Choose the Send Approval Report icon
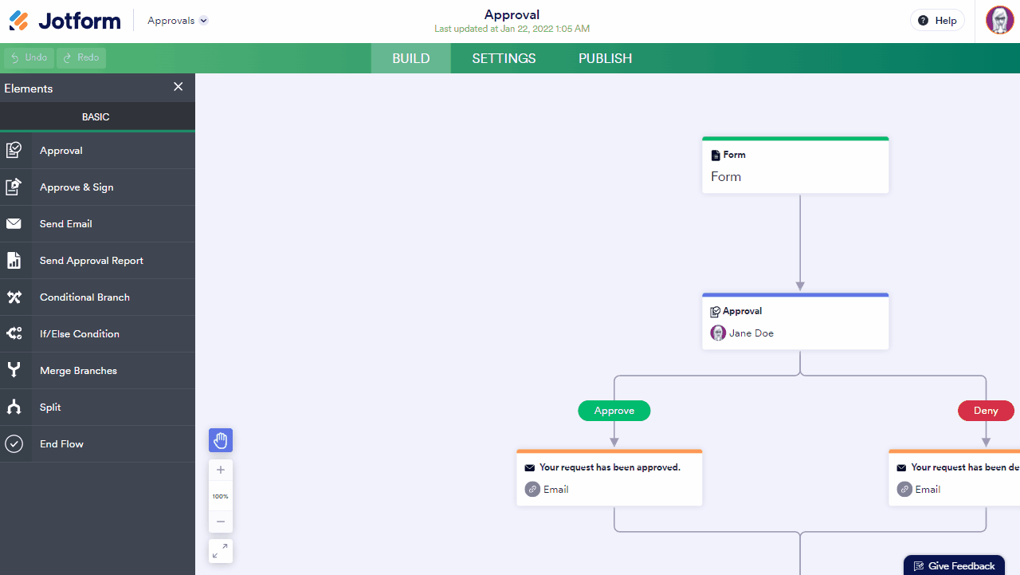The height and width of the screenshot is (575, 1020). point(14,260)
